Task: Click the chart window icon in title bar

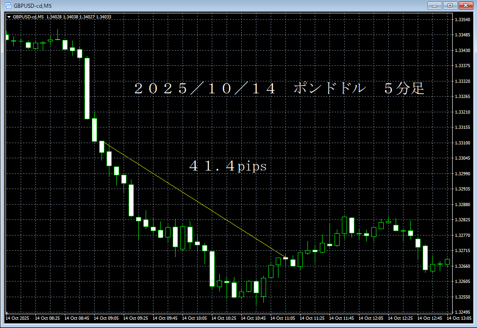Action: click(8, 6)
